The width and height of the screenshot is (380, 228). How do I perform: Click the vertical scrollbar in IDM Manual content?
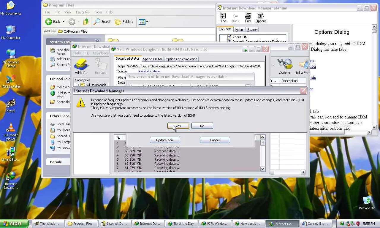[374, 77]
